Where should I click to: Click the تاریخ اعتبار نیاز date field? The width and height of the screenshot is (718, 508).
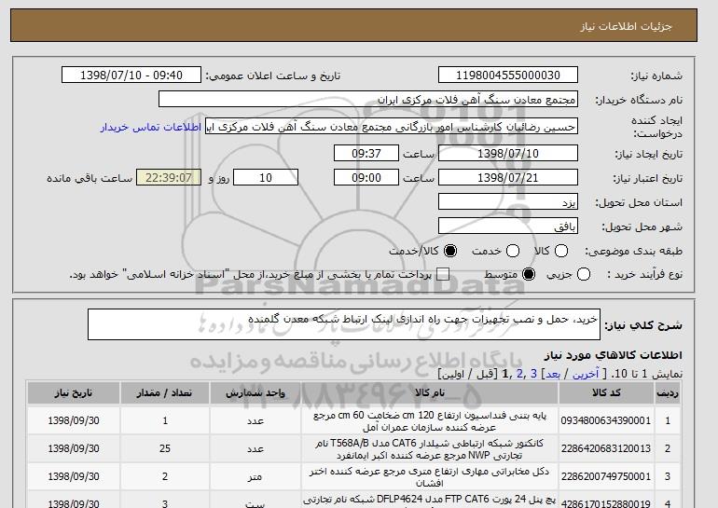click(x=508, y=178)
